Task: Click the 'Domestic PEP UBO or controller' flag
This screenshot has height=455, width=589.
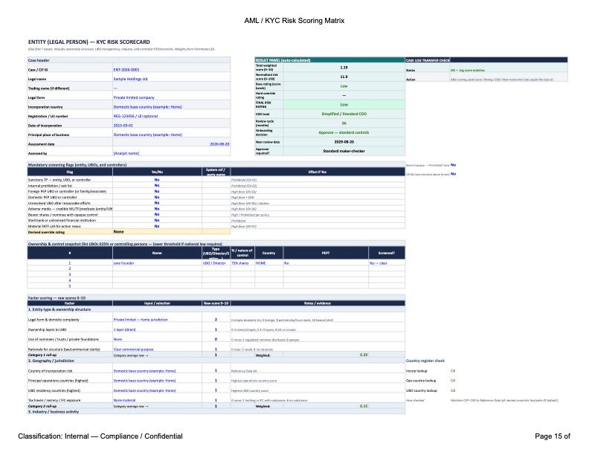Action: 52,197
